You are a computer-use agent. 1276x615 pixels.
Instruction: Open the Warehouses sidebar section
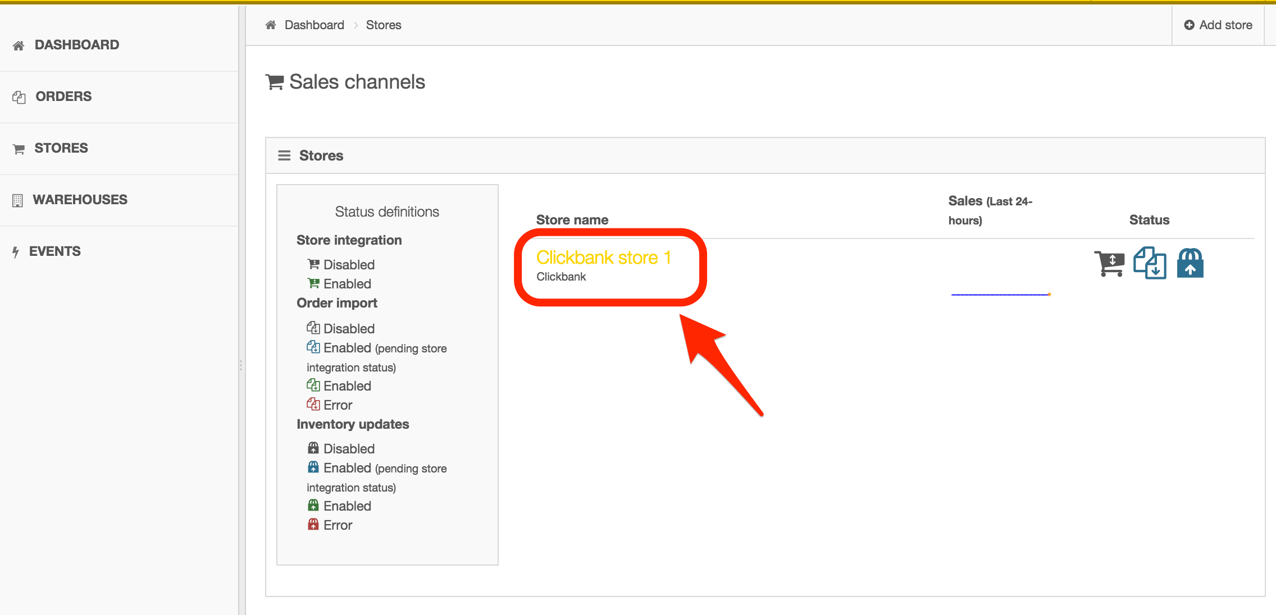click(119, 200)
